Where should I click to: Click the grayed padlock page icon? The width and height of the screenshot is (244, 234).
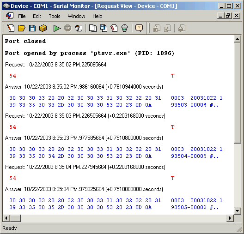[157, 28]
